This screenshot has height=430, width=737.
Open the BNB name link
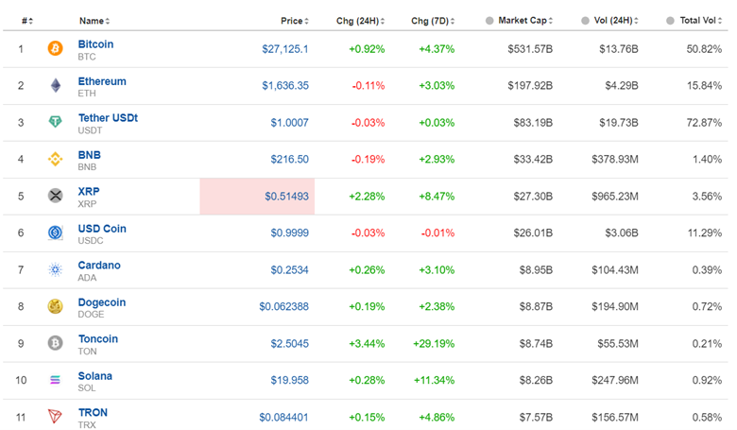(90, 155)
